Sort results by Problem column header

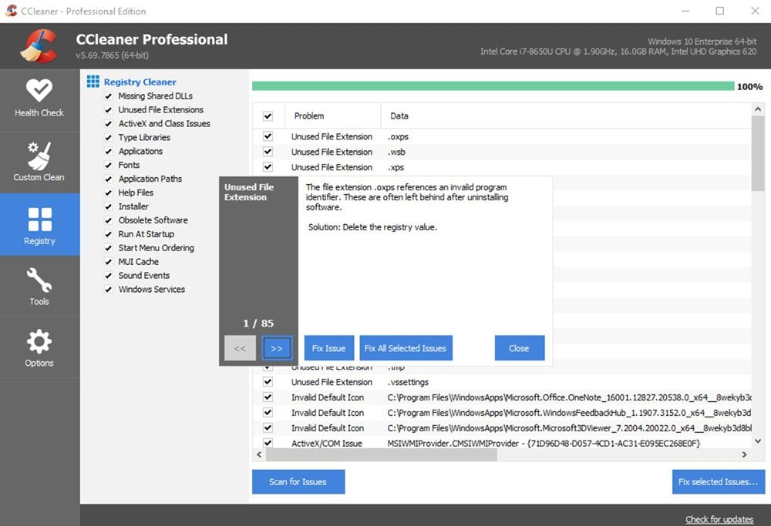tap(309, 116)
